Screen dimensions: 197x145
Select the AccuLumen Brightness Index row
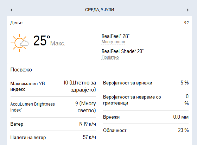coord(53,107)
